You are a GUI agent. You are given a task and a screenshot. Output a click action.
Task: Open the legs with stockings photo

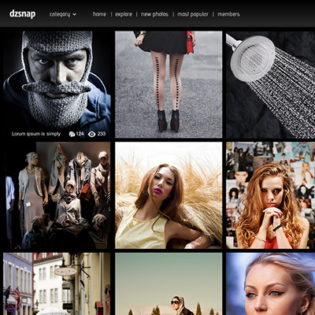(x=169, y=84)
